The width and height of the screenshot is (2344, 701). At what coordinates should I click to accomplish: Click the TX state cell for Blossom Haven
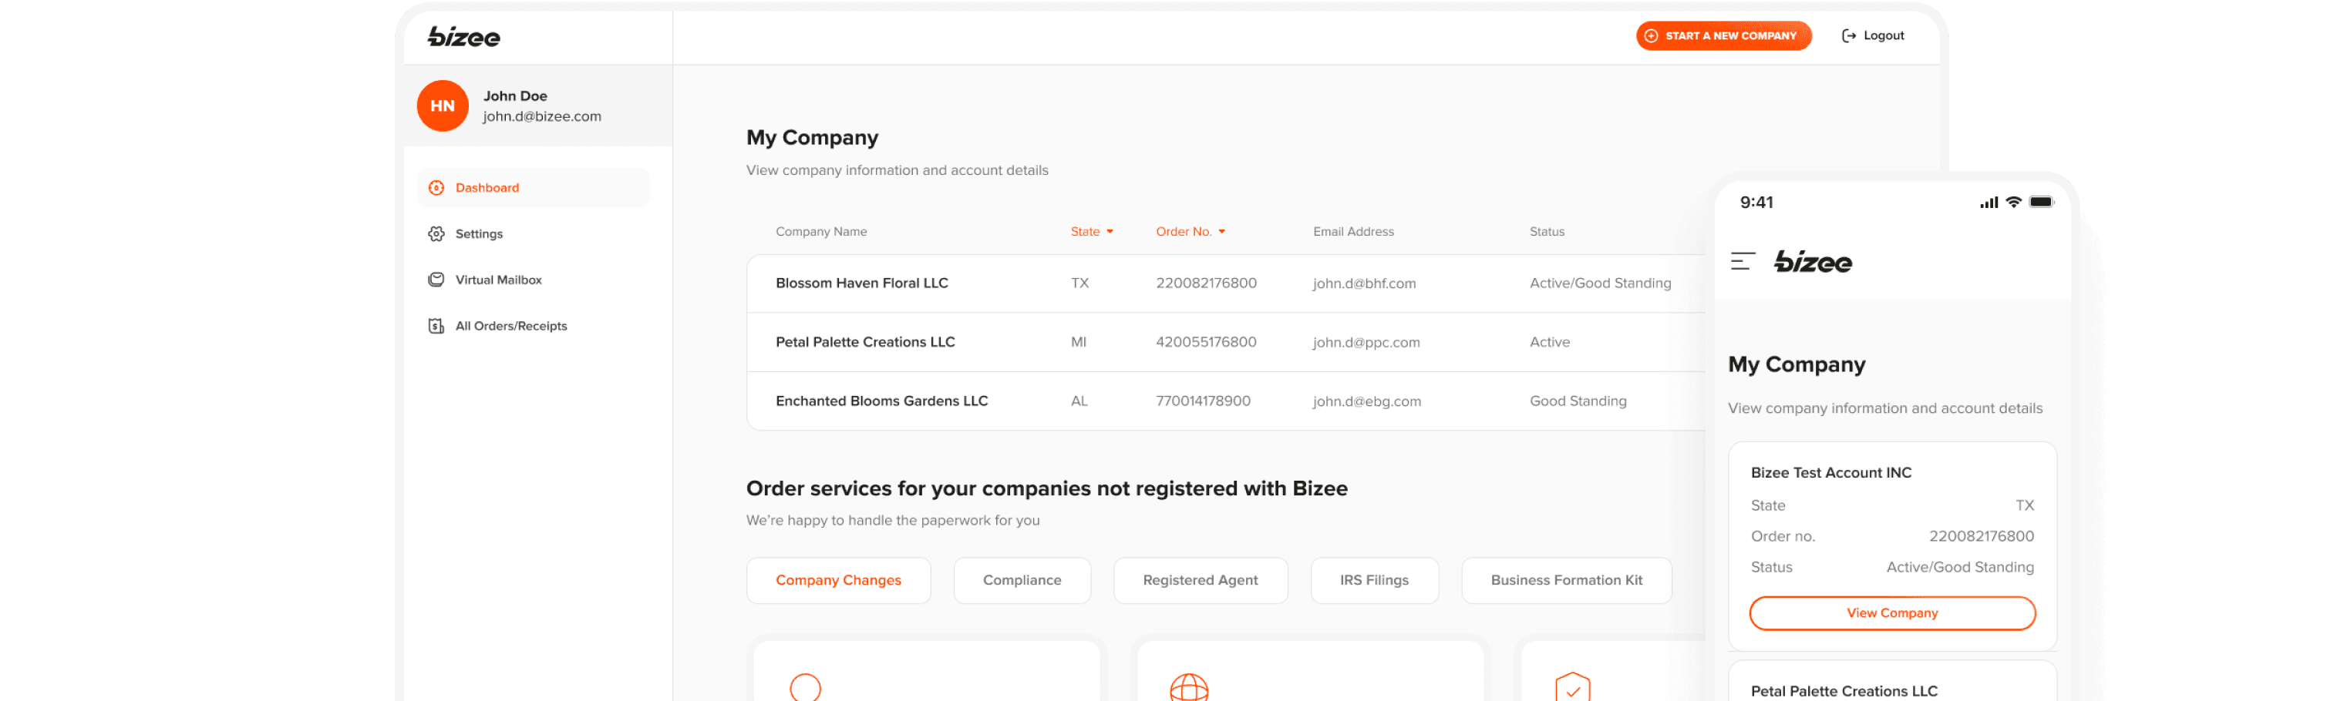coord(1080,283)
